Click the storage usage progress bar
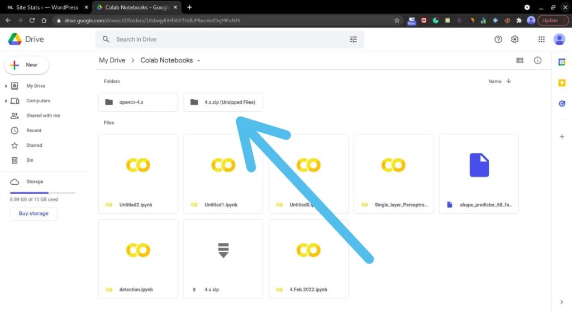This screenshot has height=312, width=572. point(42,193)
